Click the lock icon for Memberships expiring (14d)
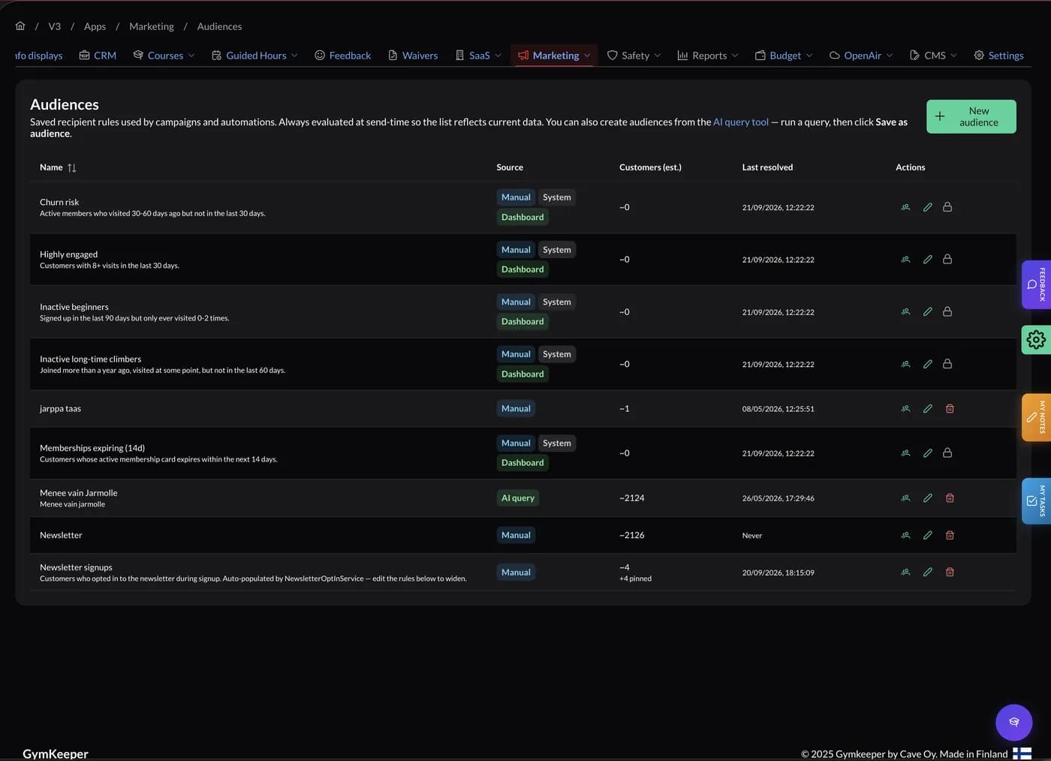This screenshot has width=1051, height=761. 947,453
